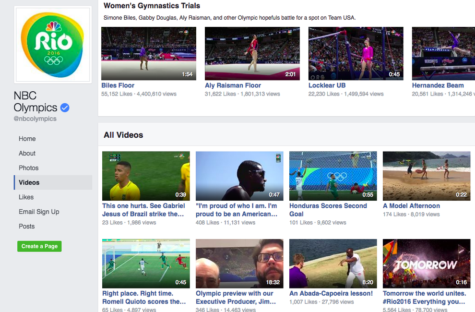The width and height of the screenshot is (475, 312).
Task: Click the blue verified badge next to NBC Olympics
Action: (65, 108)
